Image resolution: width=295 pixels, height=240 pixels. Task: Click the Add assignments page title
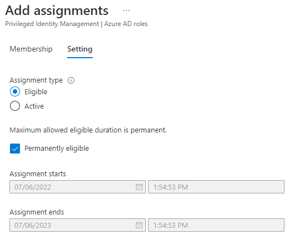(57, 11)
